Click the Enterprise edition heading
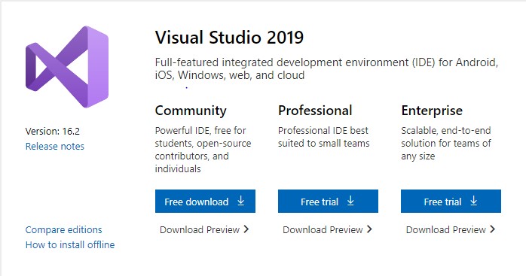 tap(432, 111)
